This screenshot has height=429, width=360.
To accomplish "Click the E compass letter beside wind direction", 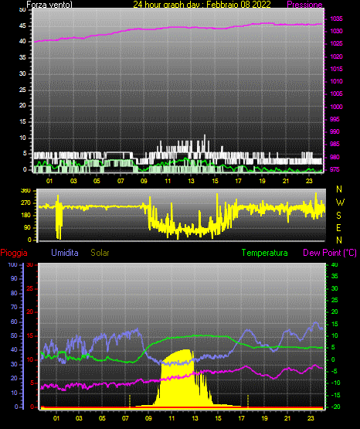I will [x=338, y=227].
